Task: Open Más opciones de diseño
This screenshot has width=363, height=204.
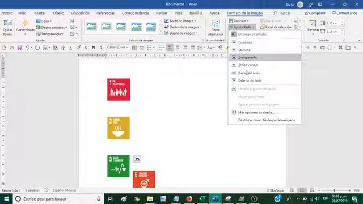Action: 265,112
